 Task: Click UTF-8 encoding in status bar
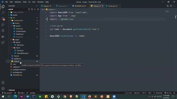coord(144,93)
